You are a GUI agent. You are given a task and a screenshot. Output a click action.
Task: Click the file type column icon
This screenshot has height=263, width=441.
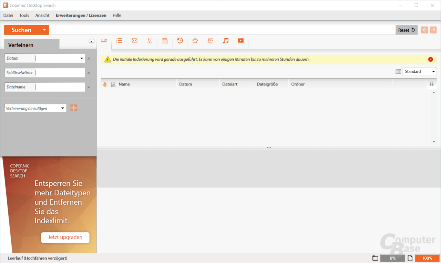tap(113, 84)
